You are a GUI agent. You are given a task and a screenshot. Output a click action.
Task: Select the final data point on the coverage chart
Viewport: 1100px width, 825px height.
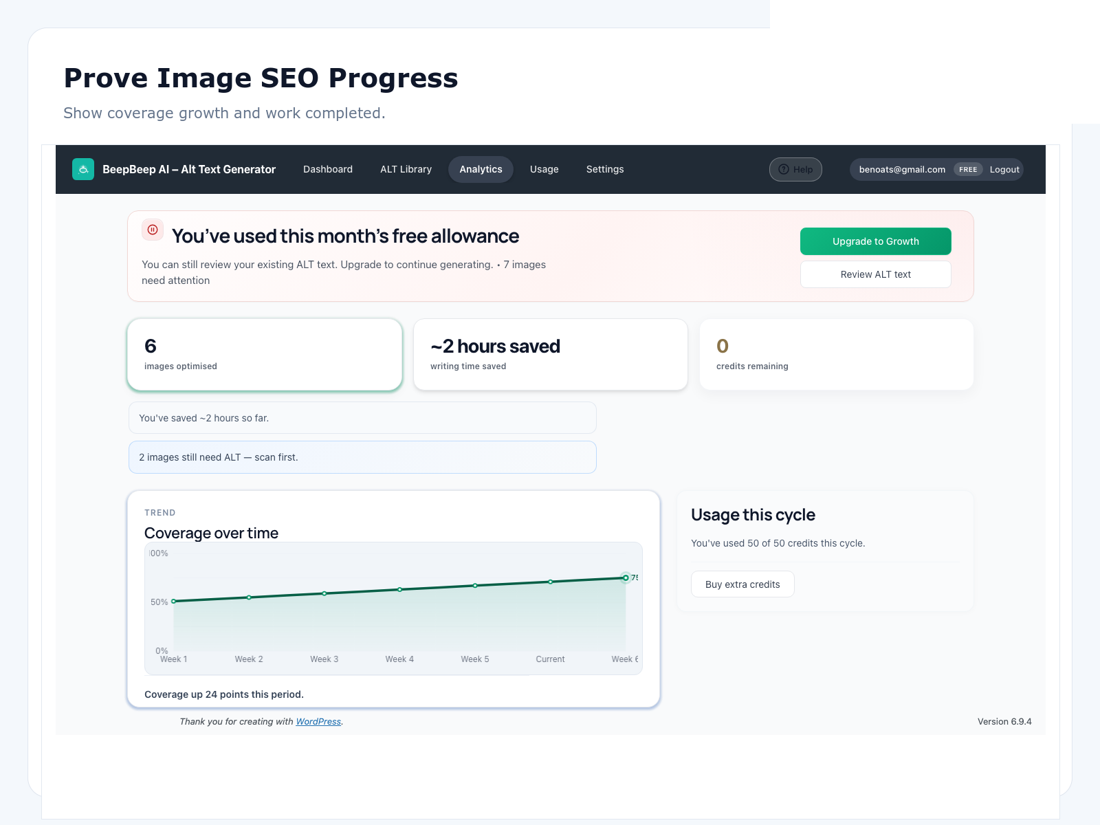pyautogui.click(x=626, y=577)
